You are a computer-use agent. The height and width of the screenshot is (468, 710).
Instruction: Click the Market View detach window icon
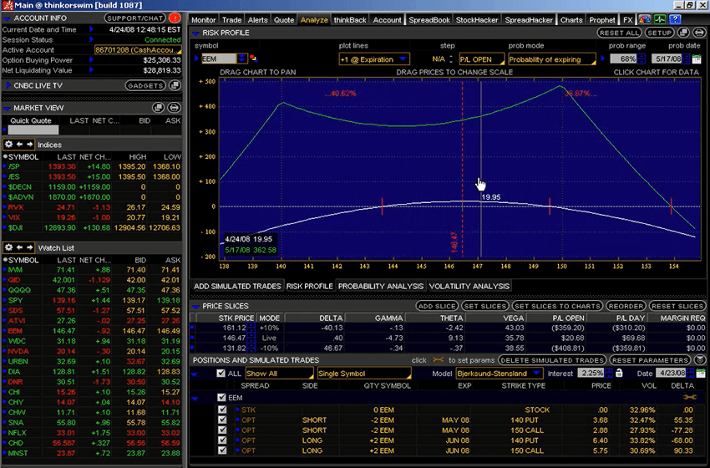pyautogui.click(x=158, y=107)
